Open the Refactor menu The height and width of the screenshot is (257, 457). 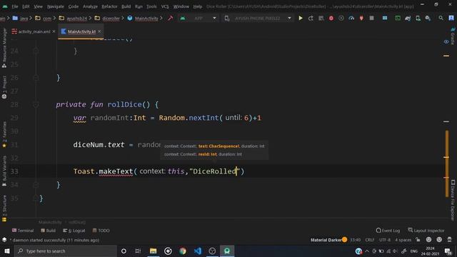[x=109, y=6]
